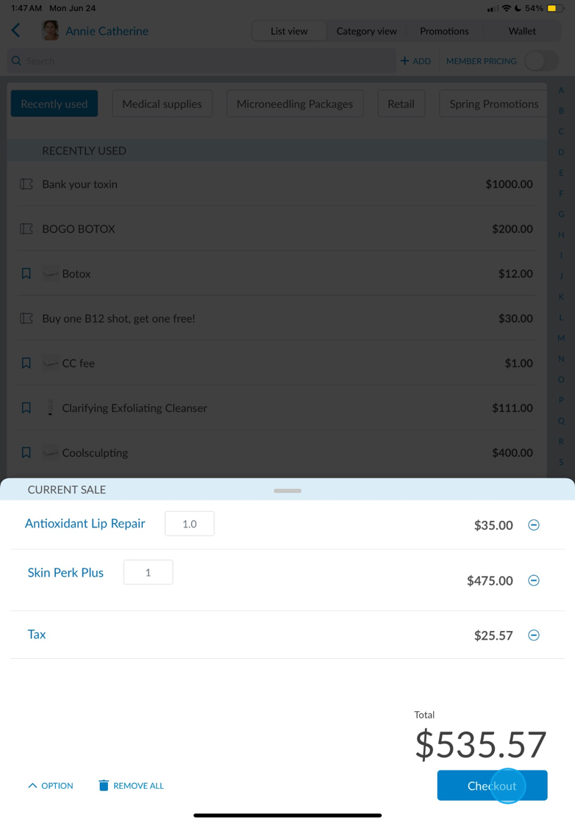Remove the Tax line via minus icon

(534, 635)
